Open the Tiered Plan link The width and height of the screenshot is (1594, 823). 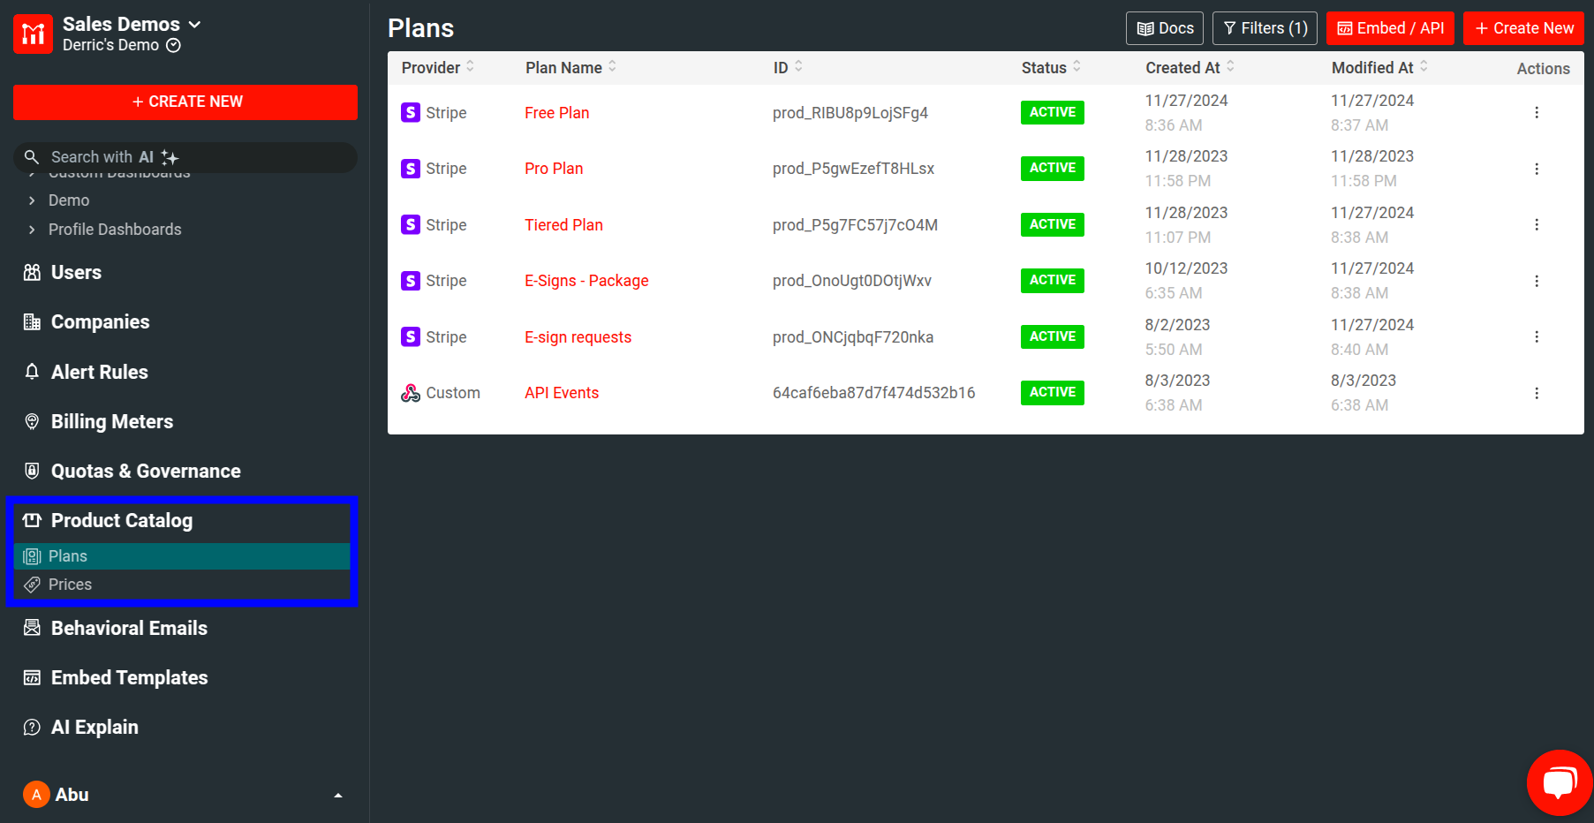pos(563,224)
